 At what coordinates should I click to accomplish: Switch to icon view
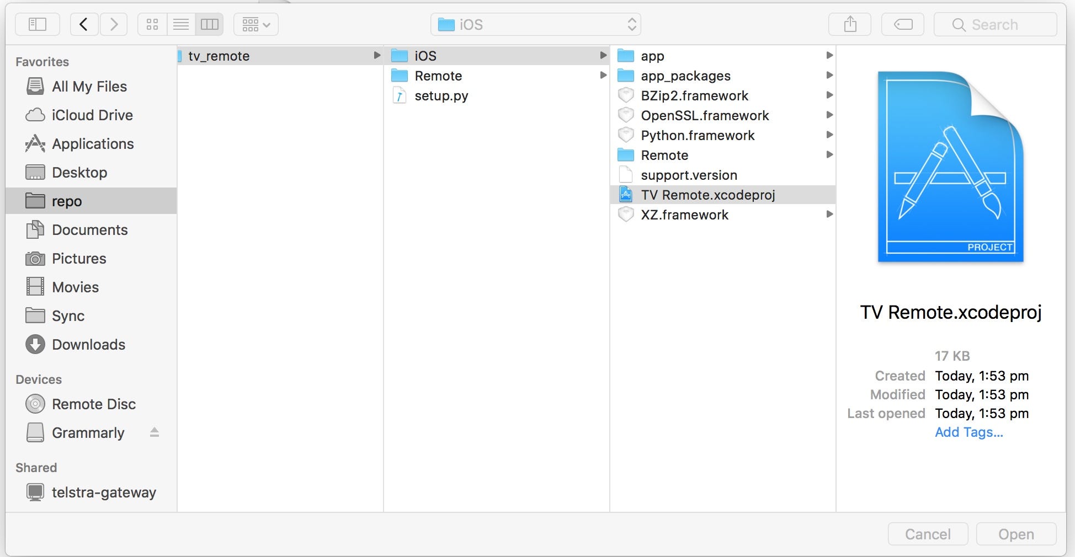click(x=152, y=24)
